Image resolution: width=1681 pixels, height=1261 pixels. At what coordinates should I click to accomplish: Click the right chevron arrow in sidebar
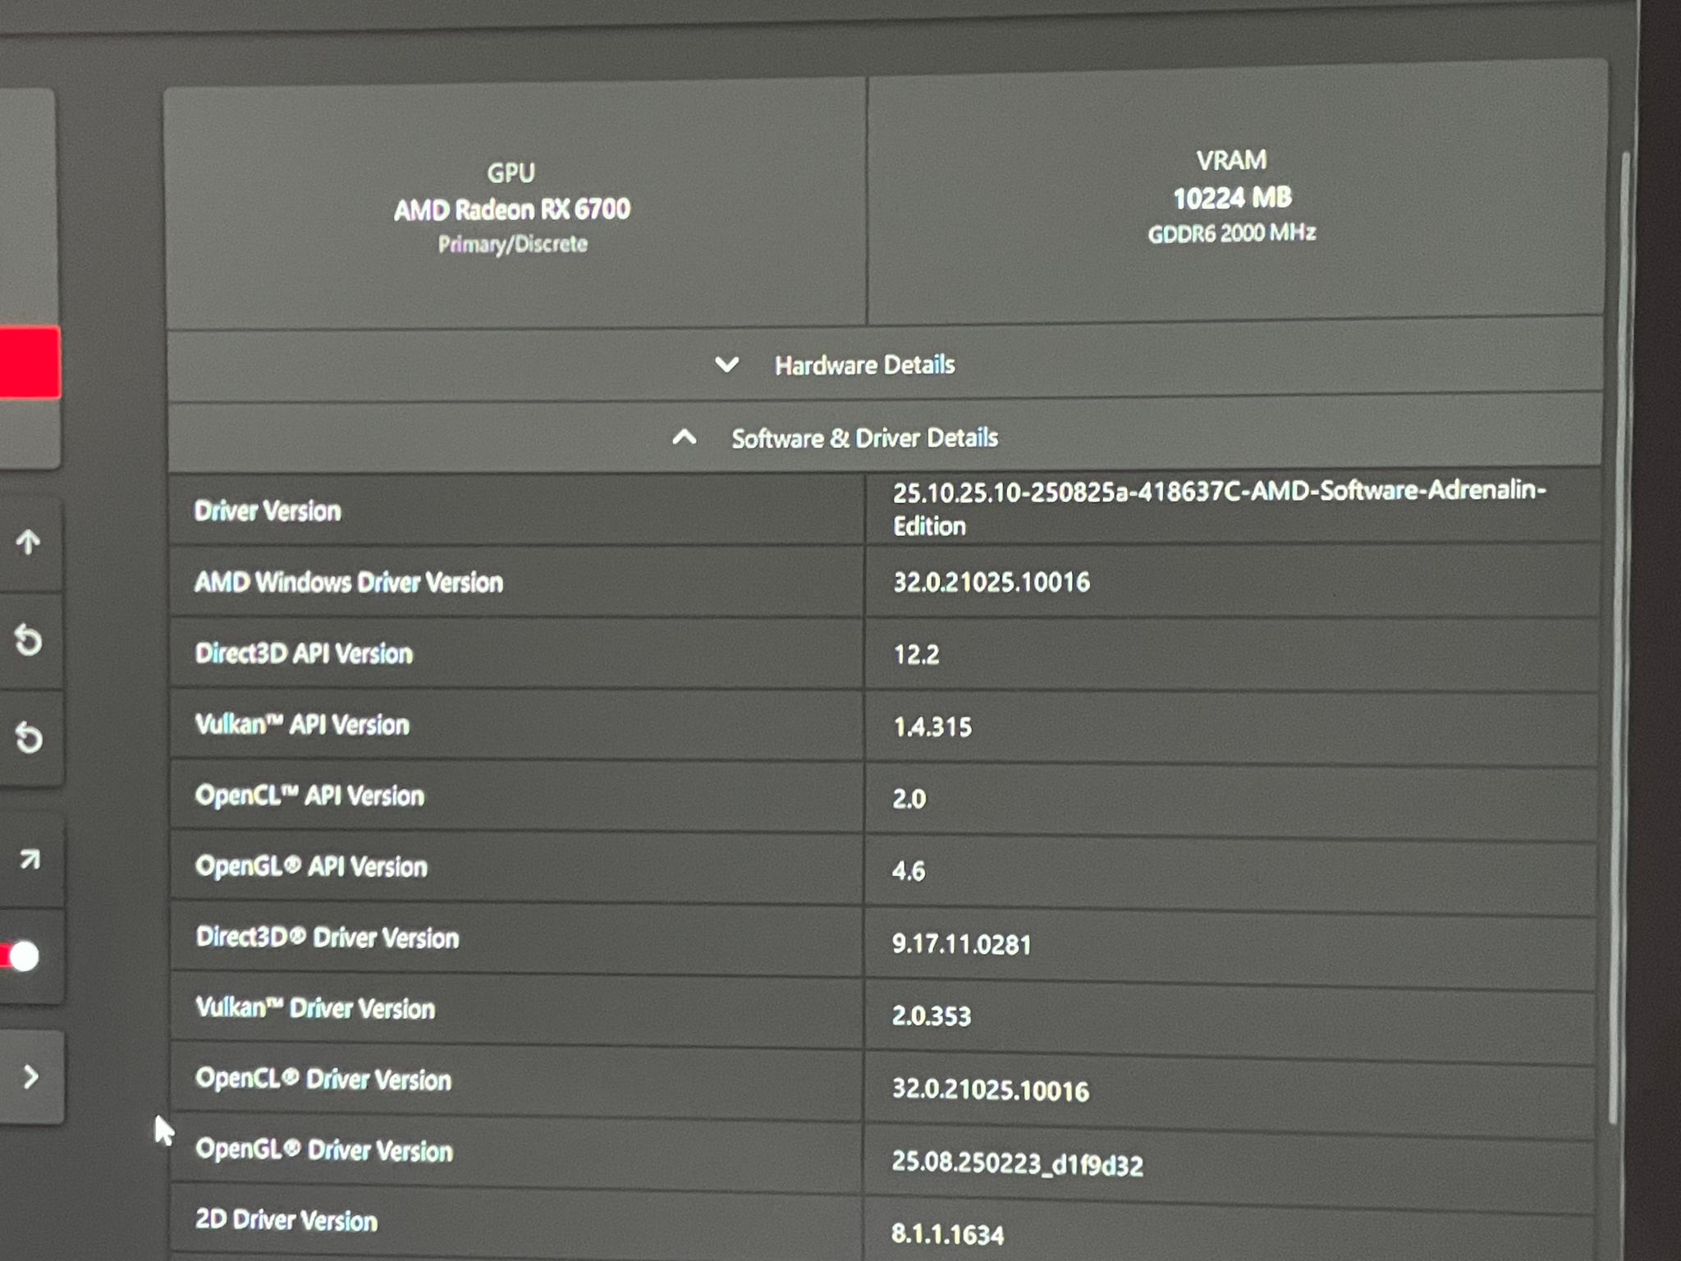(31, 1076)
